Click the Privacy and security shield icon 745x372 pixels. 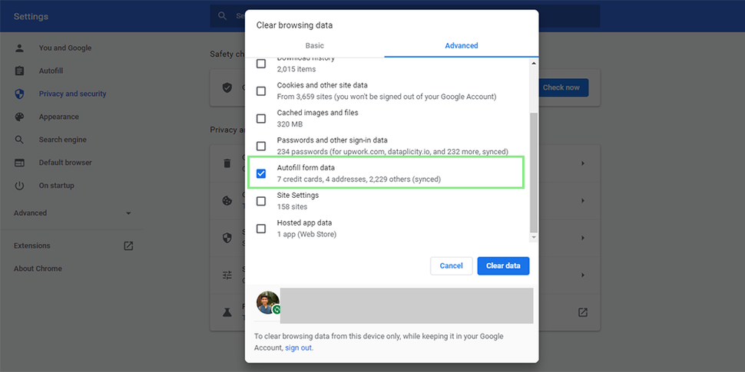pyautogui.click(x=19, y=94)
